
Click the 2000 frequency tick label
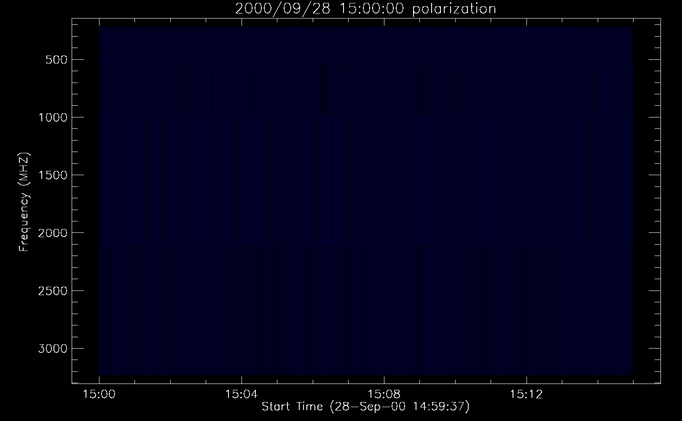coord(52,233)
